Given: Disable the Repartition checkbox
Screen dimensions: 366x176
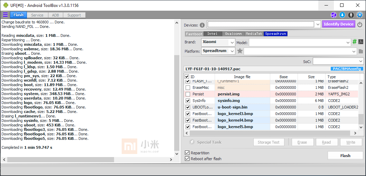Looking at the screenshot, I should [187, 153].
